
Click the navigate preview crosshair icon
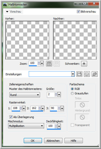(x=49, y=64)
